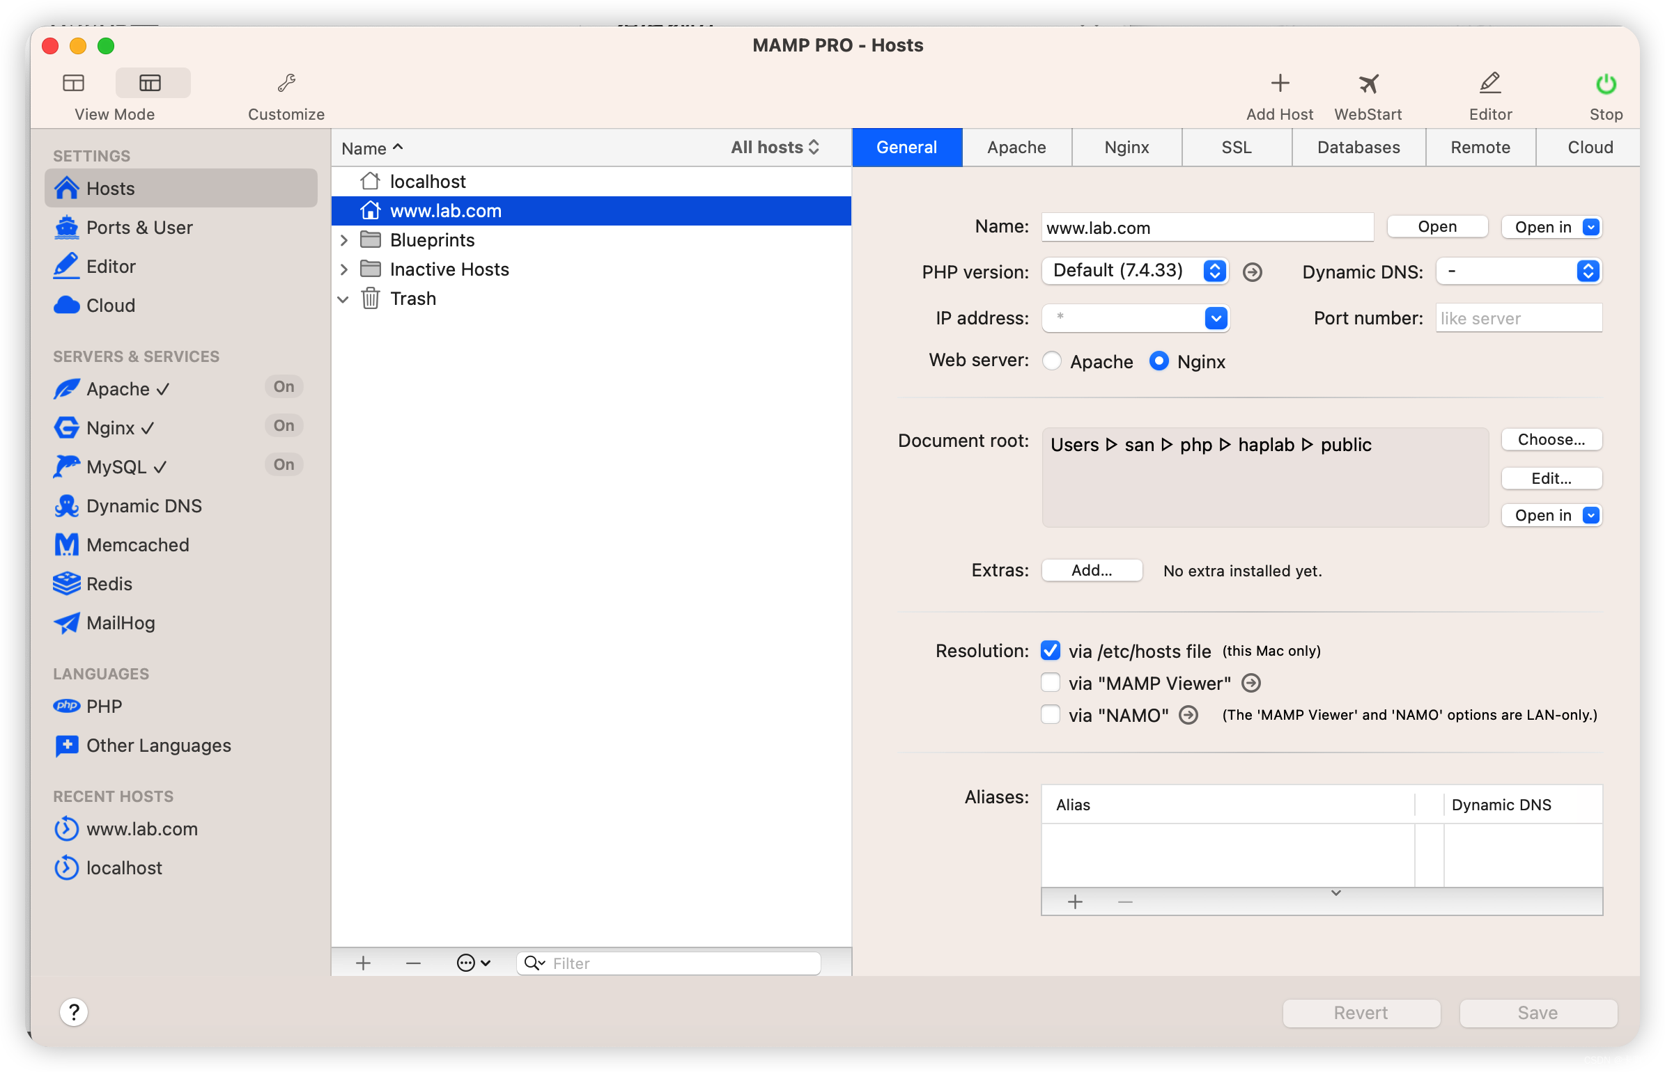1665x1072 pixels.
Task: Click the Port number field
Action: (1519, 318)
